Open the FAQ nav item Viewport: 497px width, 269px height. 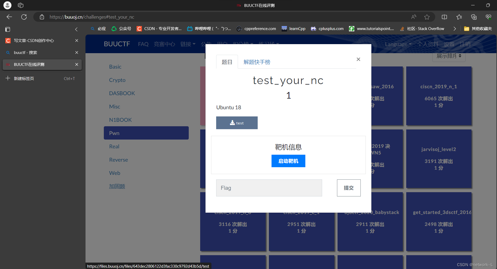point(143,44)
